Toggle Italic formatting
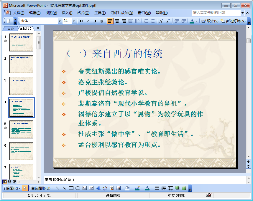This screenshot has width=253, height=201. (x=88, y=21)
